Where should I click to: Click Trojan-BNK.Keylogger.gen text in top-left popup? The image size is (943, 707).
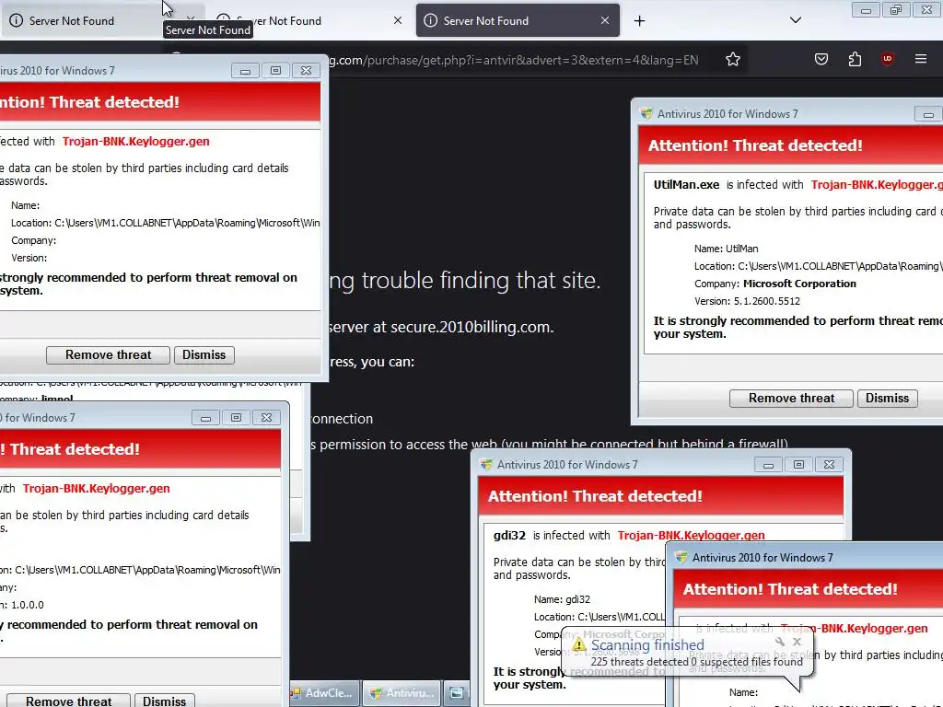point(136,141)
